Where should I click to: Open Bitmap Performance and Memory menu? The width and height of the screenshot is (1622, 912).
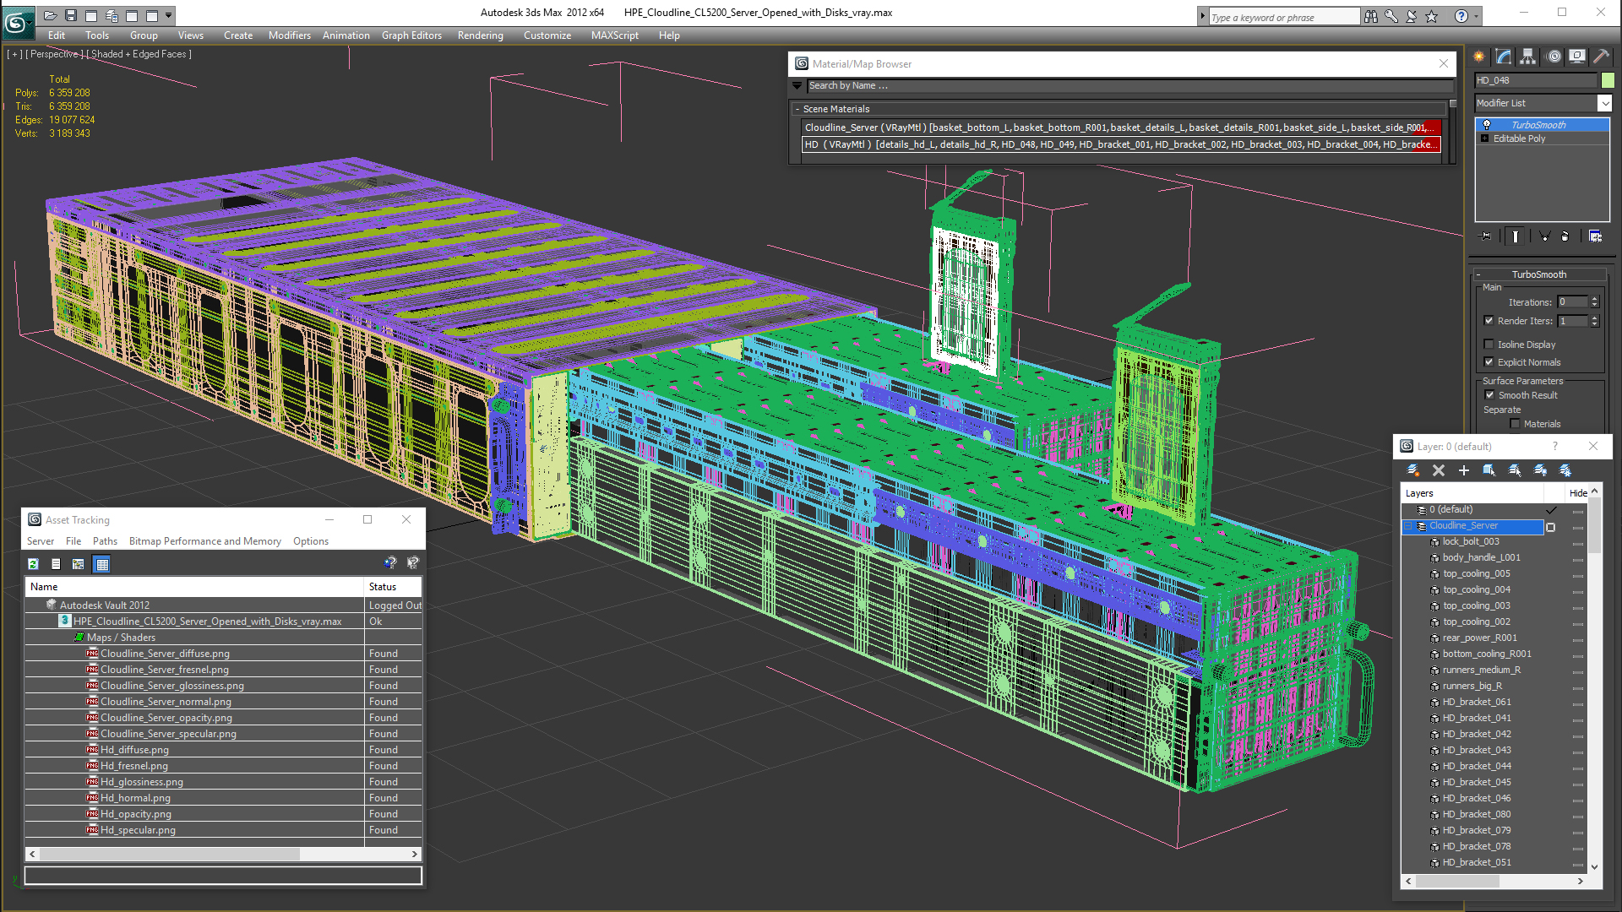click(x=205, y=541)
